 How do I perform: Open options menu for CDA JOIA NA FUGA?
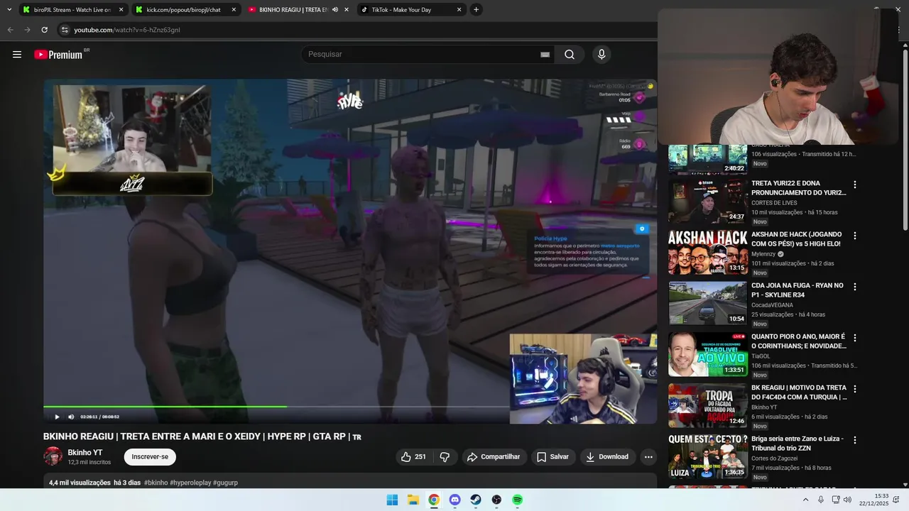pyautogui.click(x=855, y=287)
